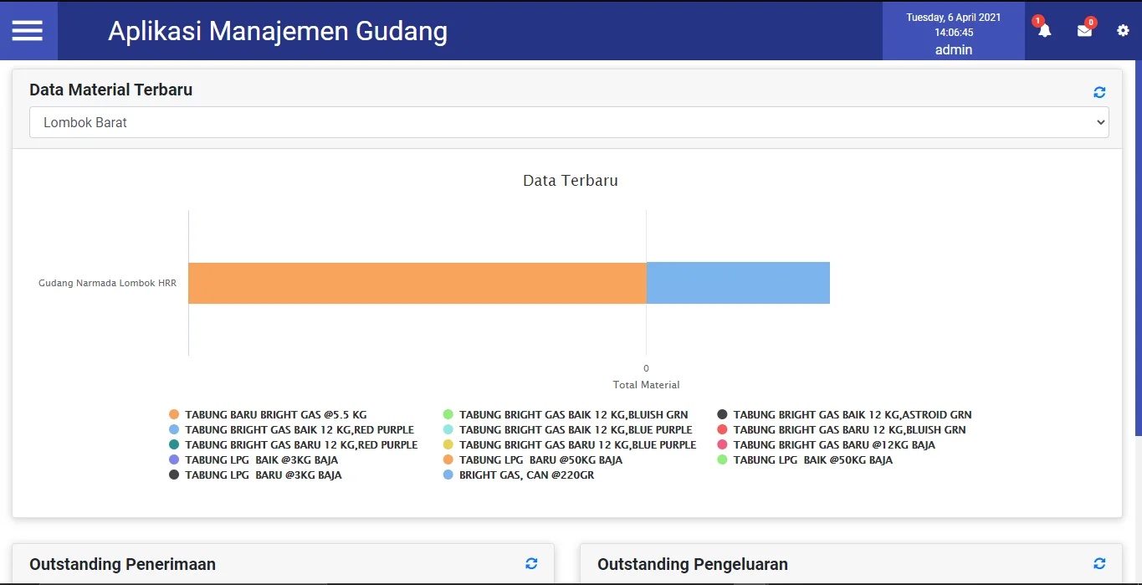
Task: Click the admin user label in header
Action: (x=954, y=49)
